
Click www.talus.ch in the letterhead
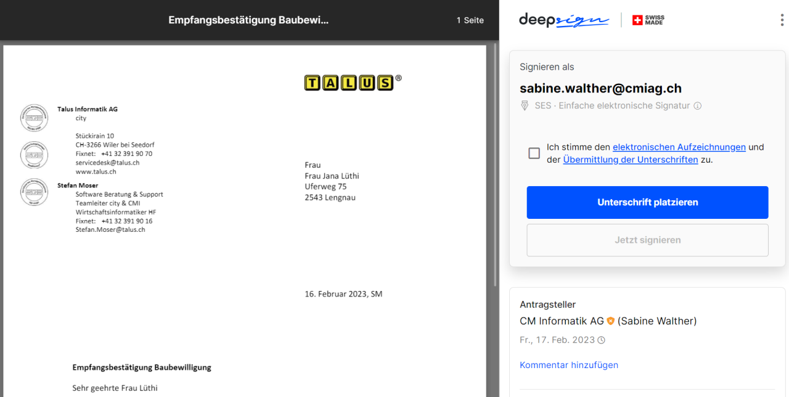coord(96,171)
